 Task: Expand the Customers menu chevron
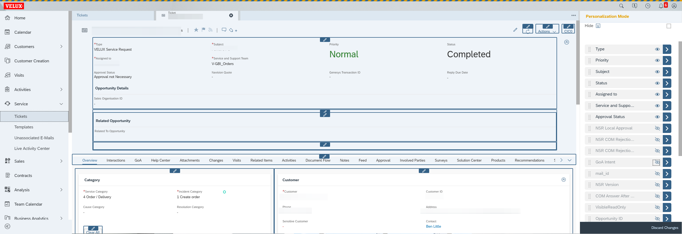coord(61,46)
